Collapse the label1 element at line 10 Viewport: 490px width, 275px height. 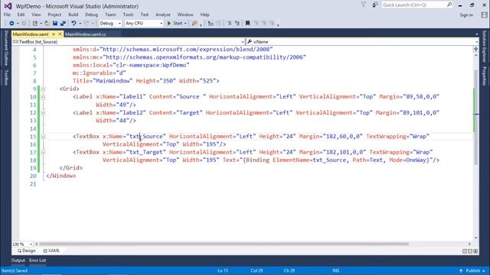coord(43,97)
